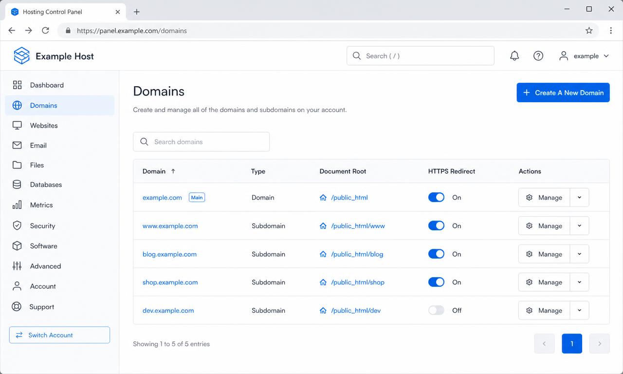The image size is (623, 374).
Task: Click Create A New Domain button
Action: click(x=563, y=93)
